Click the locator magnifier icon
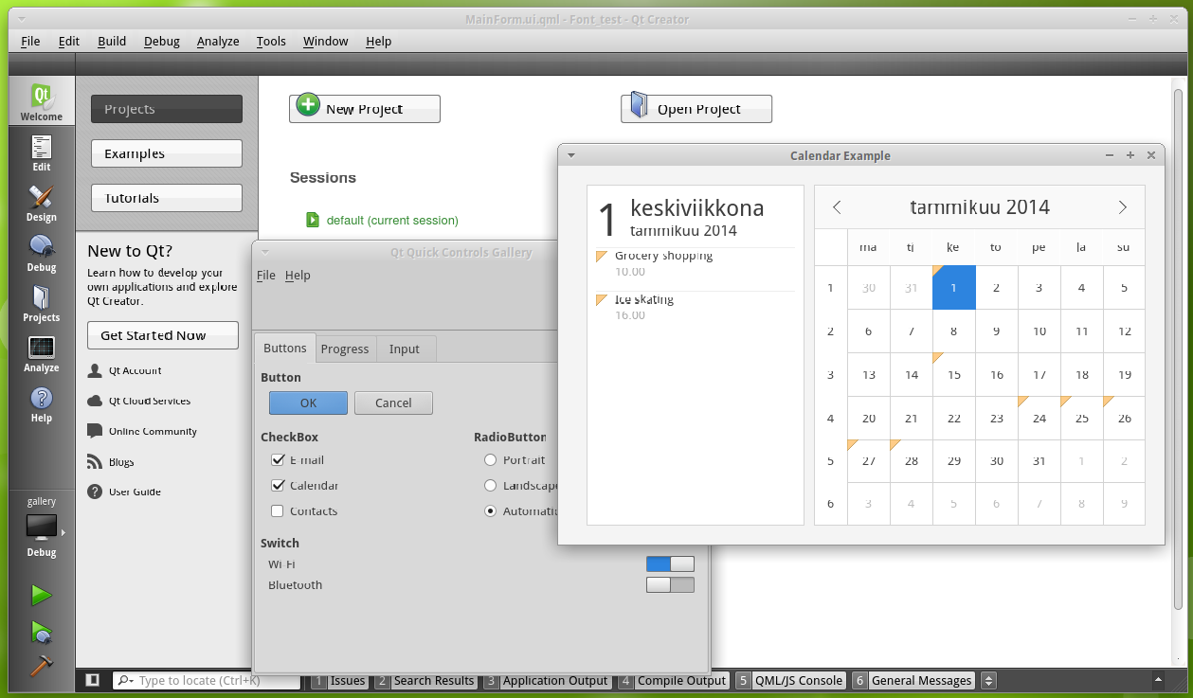This screenshot has width=1193, height=698. click(124, 681)
